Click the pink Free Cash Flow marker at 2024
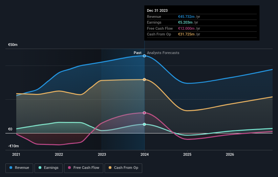Image resolution: width=278 pixels, height=177 pixels. (144, 113)
